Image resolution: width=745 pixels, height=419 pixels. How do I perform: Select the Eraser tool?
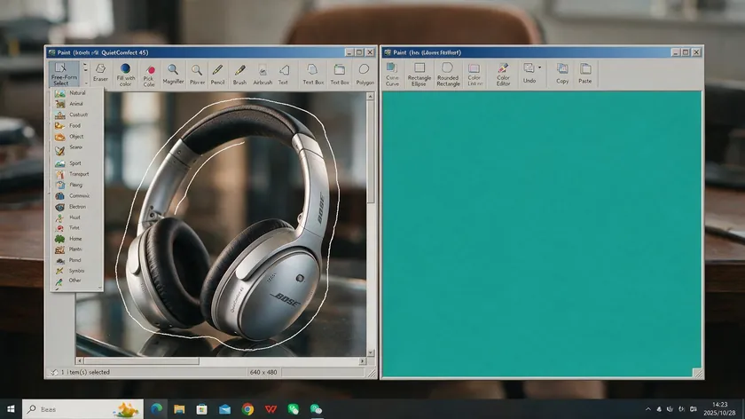click(x=100, y=74)
